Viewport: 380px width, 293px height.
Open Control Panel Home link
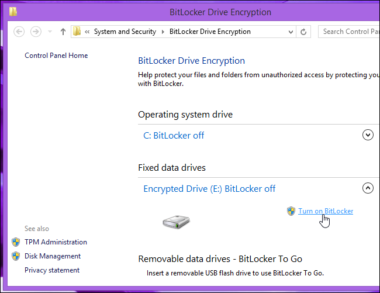tap(56, 56)
